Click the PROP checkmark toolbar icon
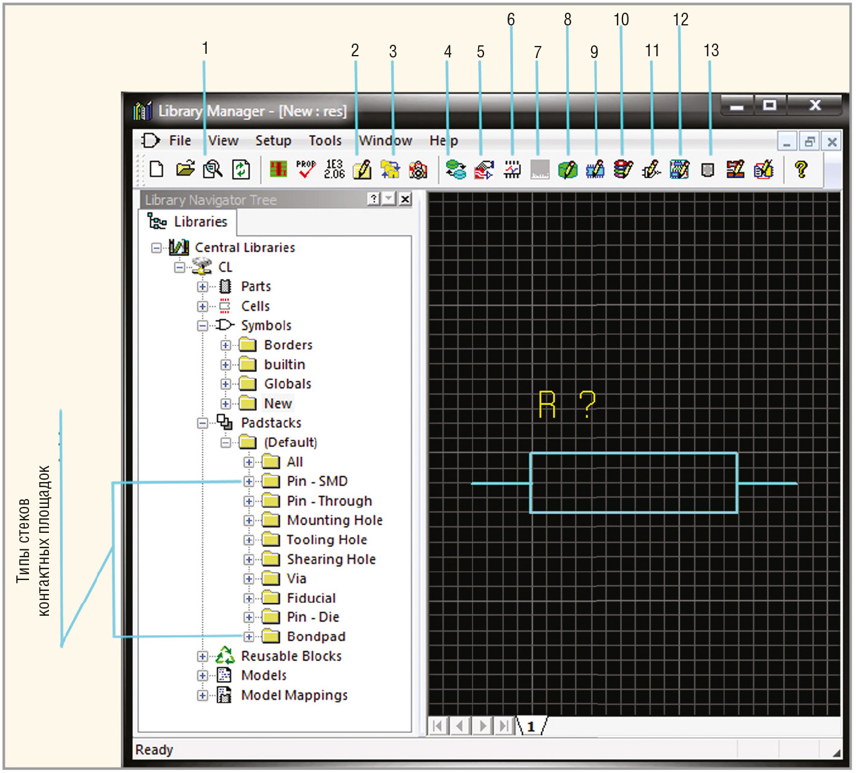Screen dimensions: 857x773 tap(306, 169)
